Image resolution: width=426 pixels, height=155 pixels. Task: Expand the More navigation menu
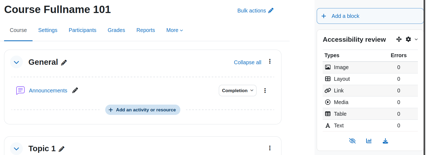pos(175,30)
